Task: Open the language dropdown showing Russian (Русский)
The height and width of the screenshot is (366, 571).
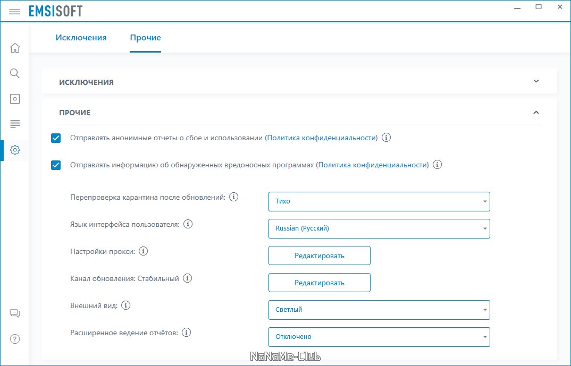Action: click(x=379, y=228)
